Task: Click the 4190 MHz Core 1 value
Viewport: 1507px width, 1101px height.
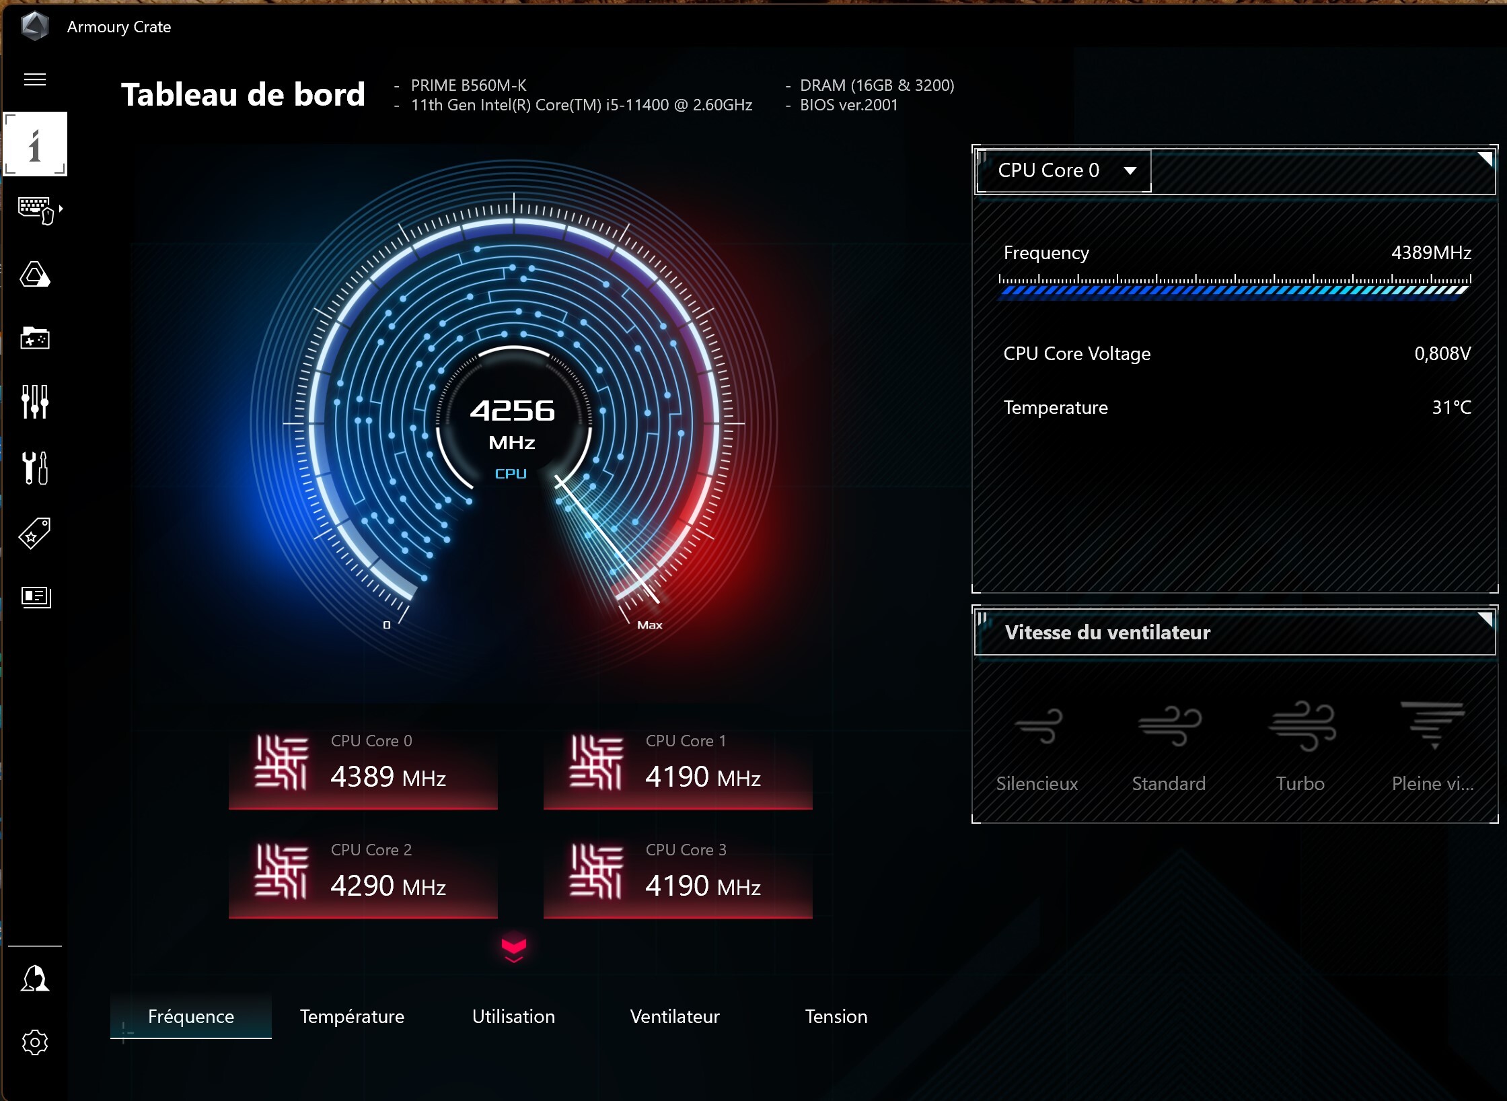Action: point(703,777)
